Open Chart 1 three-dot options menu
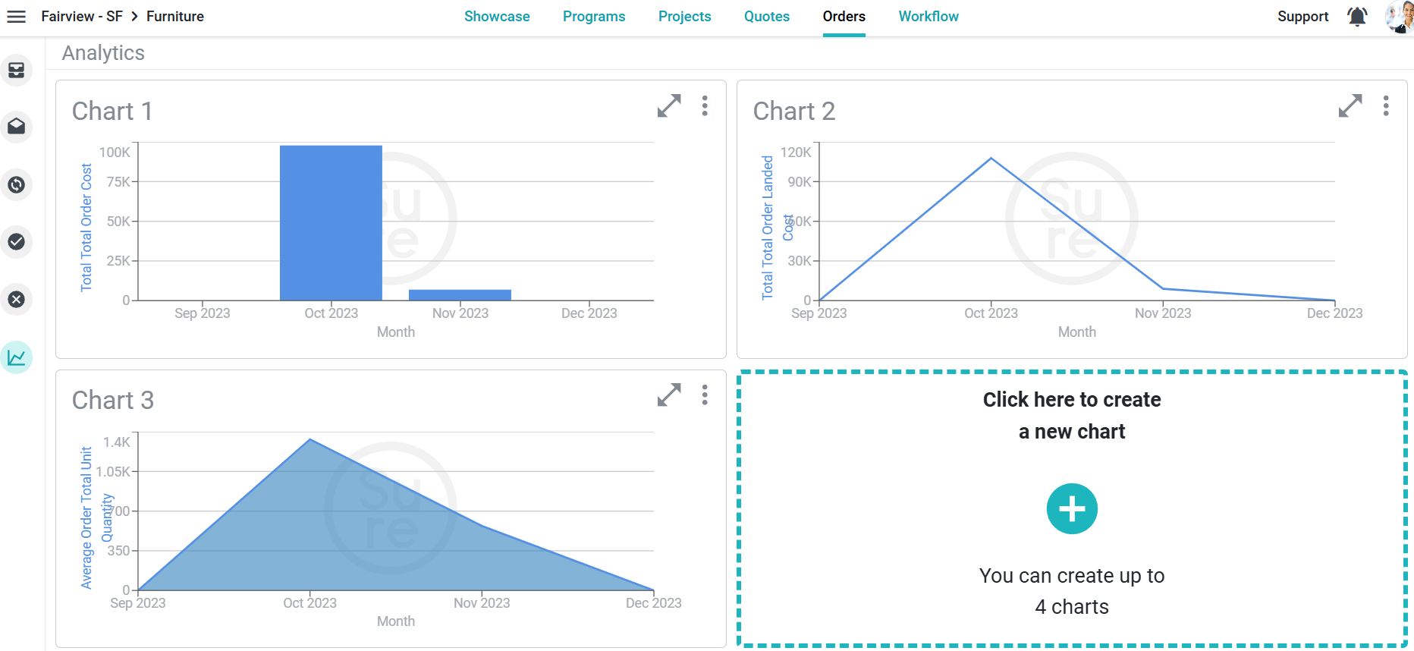This screenshot has height=651, width=1414. (x=705, y=106)
